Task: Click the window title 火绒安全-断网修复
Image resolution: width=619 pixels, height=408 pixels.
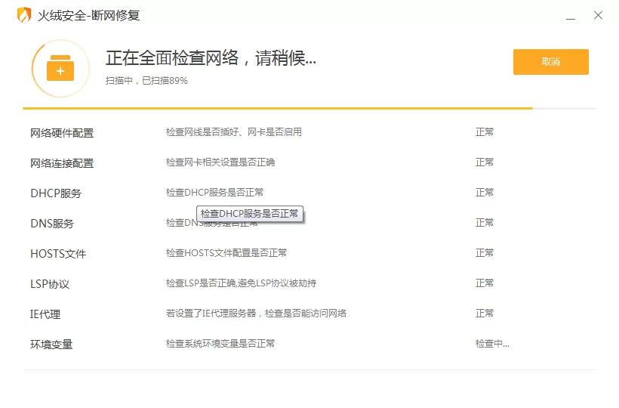Action: point(89,15)
